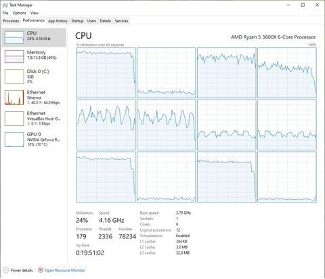Switch to the Services tab

point(121,21)
